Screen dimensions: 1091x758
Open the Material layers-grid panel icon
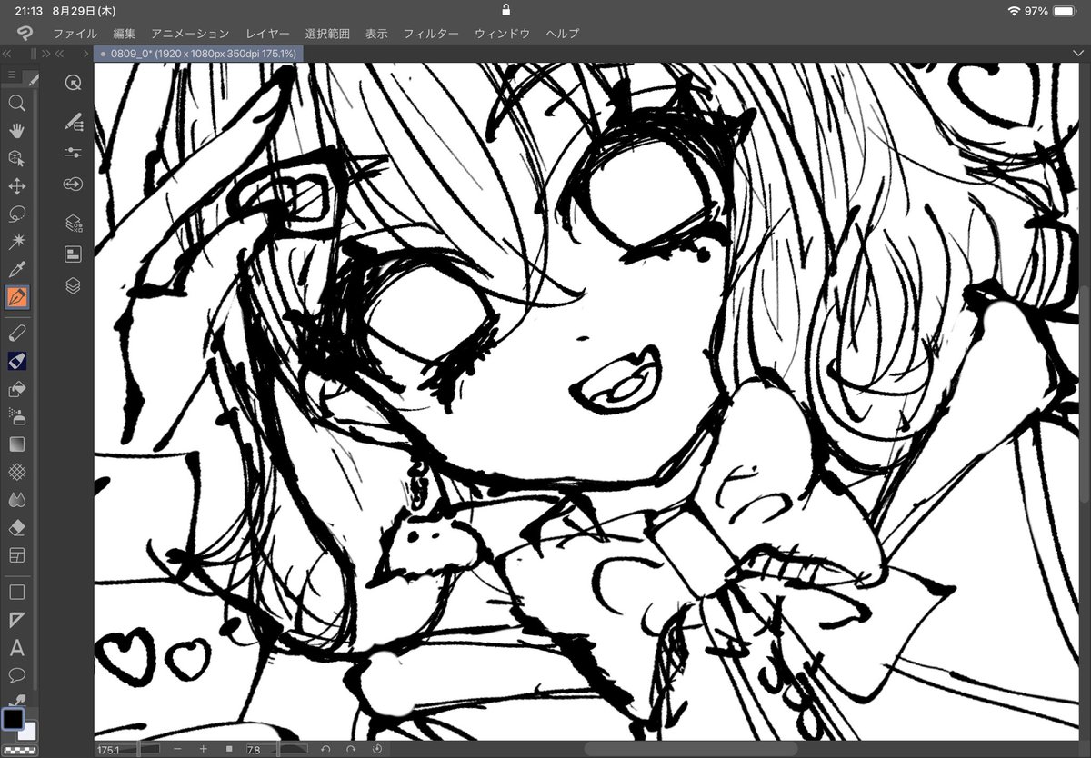click(74, 224)
